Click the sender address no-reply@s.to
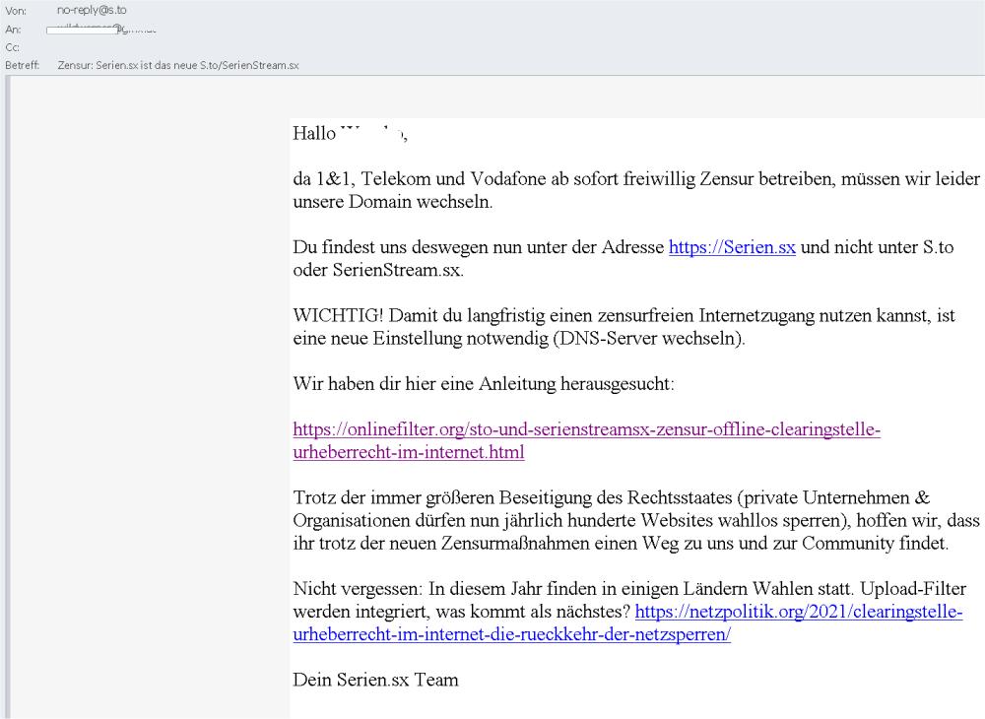The height and width of the screenshot is (719, 985). 92,10
